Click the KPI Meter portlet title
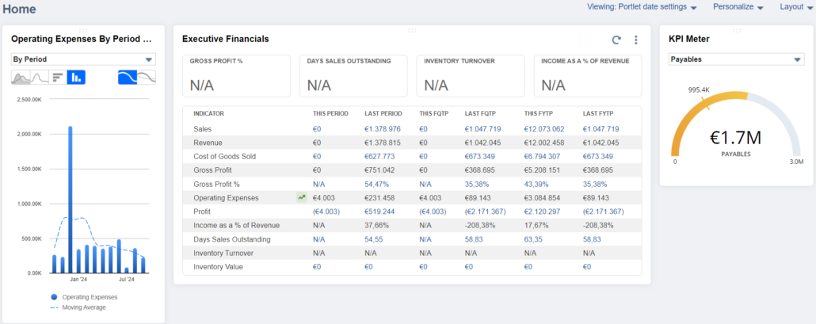Image resolution: width=816 pixels, height=324 pixels. coord(689,39)
